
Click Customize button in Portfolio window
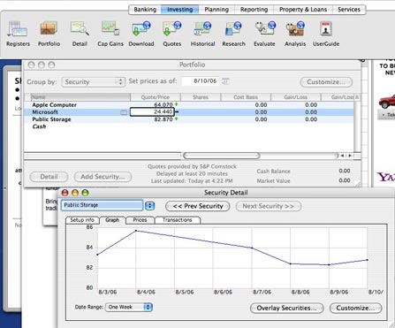(x=326, y=82)
